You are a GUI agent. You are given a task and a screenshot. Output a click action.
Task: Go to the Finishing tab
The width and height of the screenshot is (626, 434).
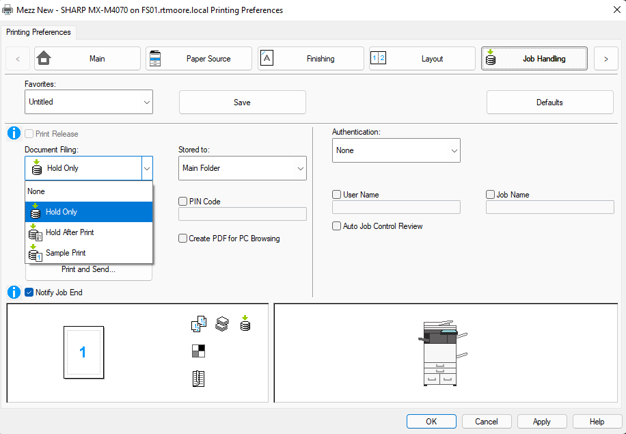[310, 59]
